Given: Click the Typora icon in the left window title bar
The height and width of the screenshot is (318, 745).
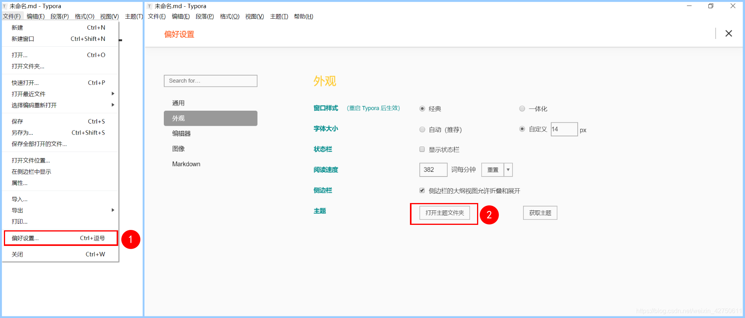Looking at the screenshot, I should 5,6.
